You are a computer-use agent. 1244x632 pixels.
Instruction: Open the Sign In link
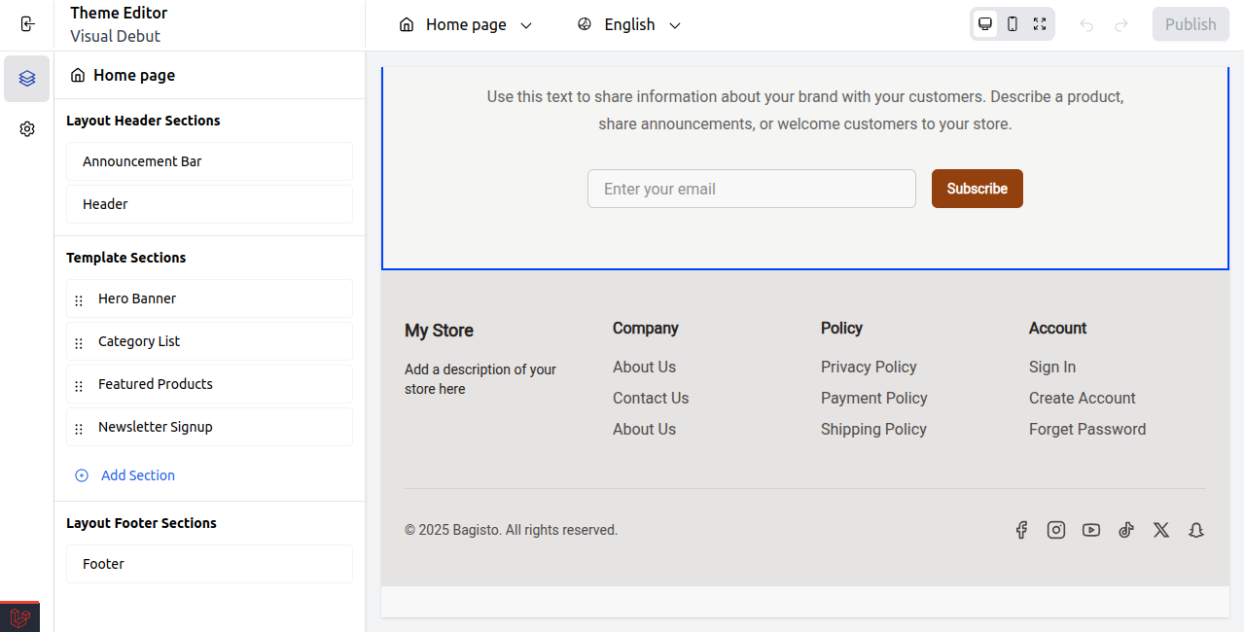1052,367
